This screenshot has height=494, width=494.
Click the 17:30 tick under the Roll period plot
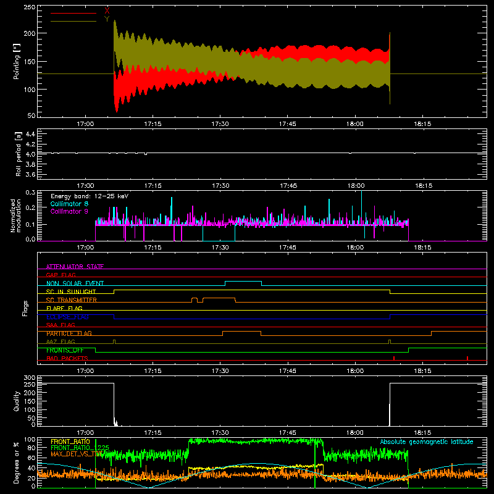tap(220, 186)
